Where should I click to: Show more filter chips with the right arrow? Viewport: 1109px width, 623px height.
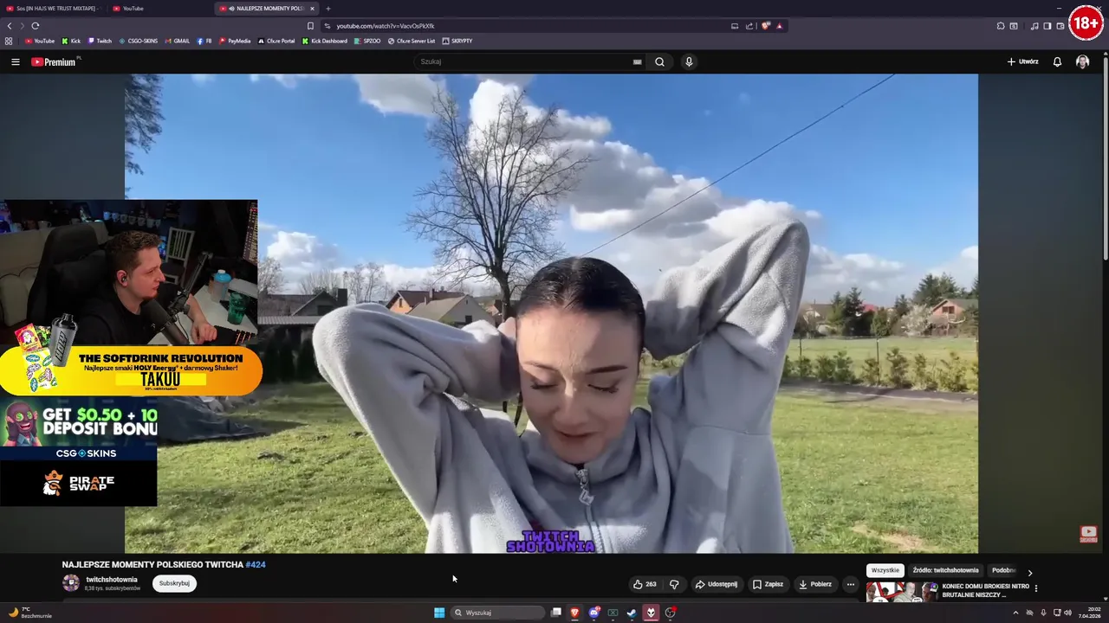click(x=1029, y=572)
